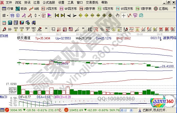Open the notepad memo icon

click(x=16, y=23)
